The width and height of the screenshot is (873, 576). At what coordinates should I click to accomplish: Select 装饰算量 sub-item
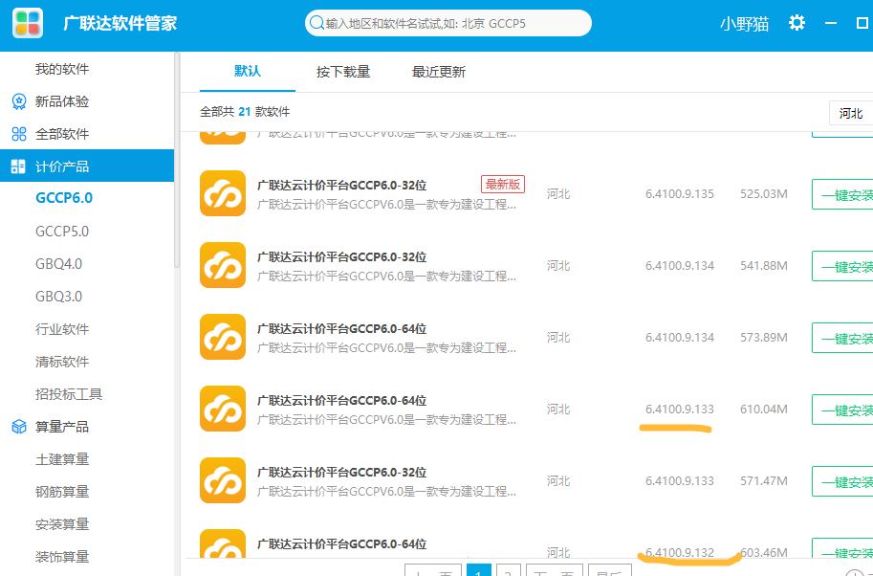click(62, 557)
